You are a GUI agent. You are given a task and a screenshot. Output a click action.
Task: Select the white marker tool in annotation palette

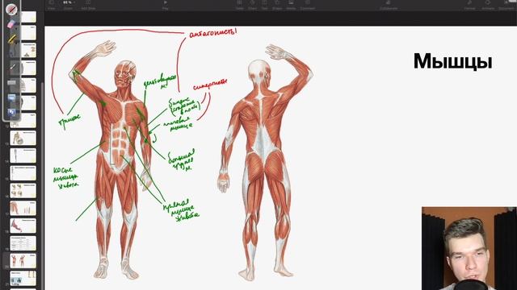tap(13, 68)
